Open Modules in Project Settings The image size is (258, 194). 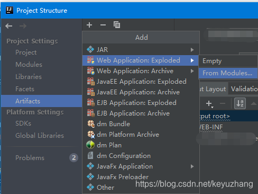point(29,65)
